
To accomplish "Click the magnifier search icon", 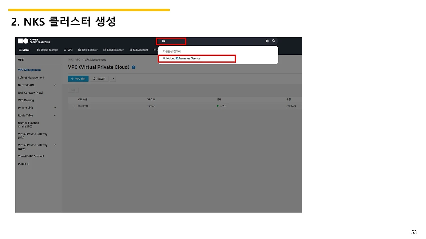I will point(273,41).
